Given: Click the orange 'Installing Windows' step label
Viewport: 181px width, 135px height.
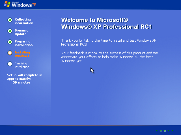Looking at the screenshot, I should [22, 54].
